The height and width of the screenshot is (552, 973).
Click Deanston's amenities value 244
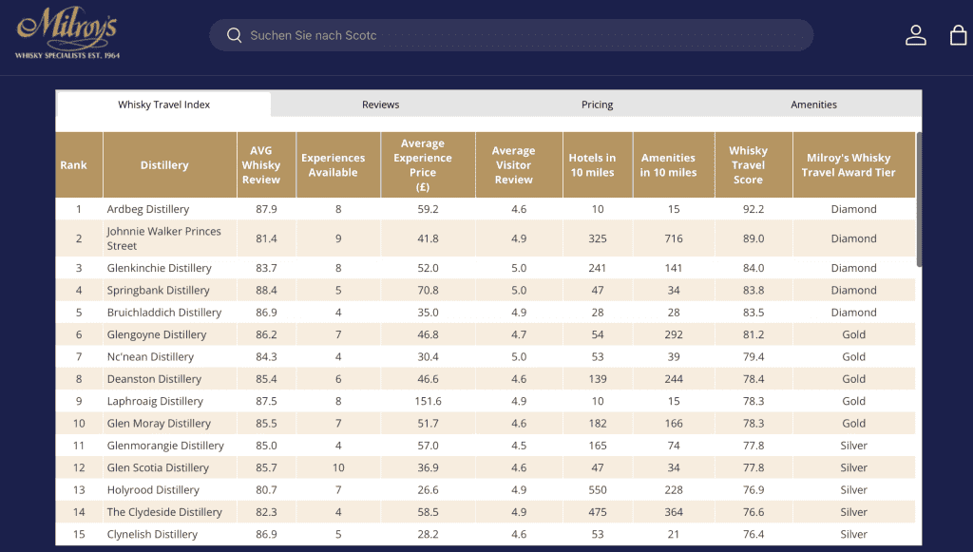674,379
